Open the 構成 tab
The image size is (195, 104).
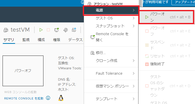pyautogui.click(x=41, y=40)
